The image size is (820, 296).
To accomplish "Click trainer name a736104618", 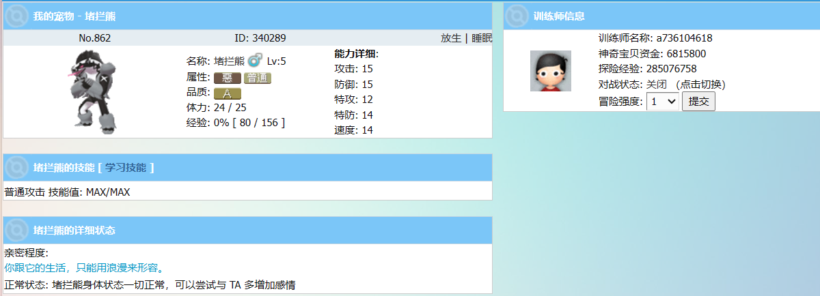I will point(684,38).
